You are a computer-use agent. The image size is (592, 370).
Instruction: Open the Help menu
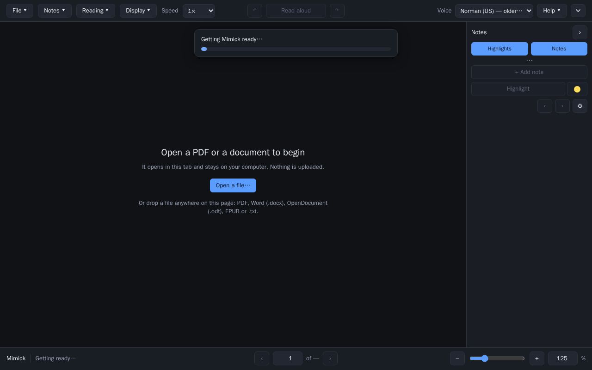point(552,11)
